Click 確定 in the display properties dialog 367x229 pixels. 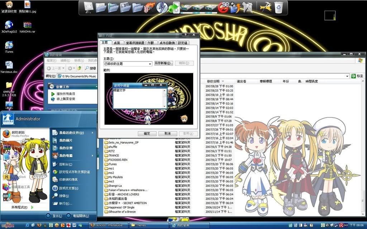tap(147, 133)
